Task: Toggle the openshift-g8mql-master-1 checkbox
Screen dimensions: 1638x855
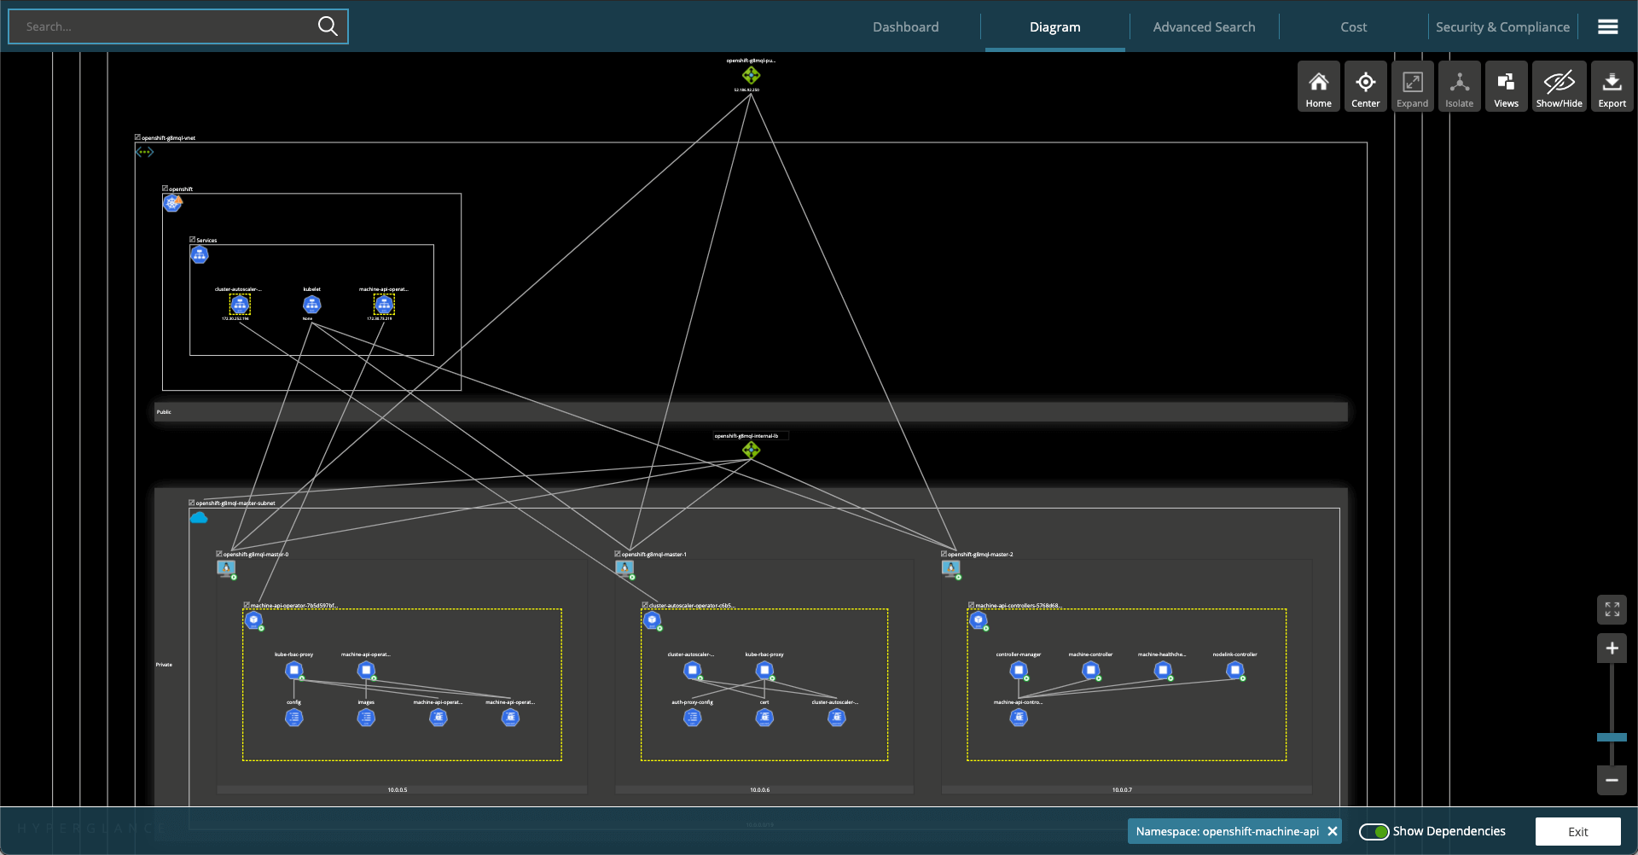Action: coord(618,554)
